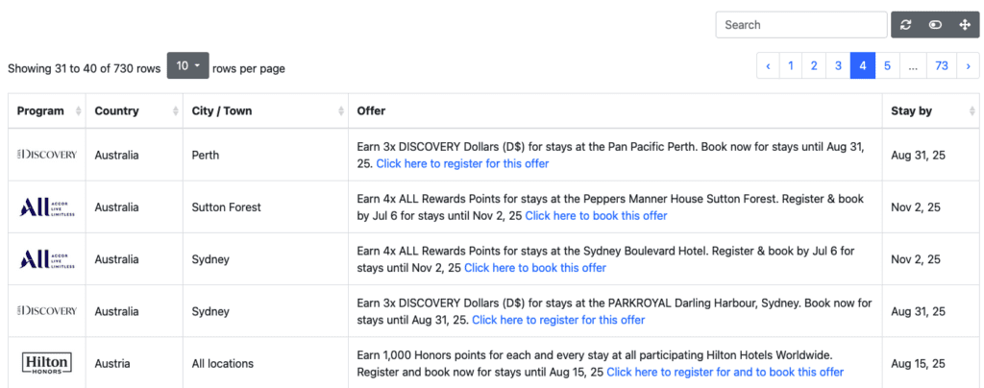The width and height of the screenshot is (984, 388).
Task: Click the ALL Accor logo for Sutton Forest
Action: [46, 206]
